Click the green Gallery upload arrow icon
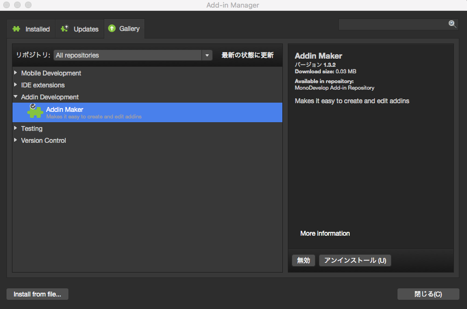467x309 pixels. coord(112,28)
